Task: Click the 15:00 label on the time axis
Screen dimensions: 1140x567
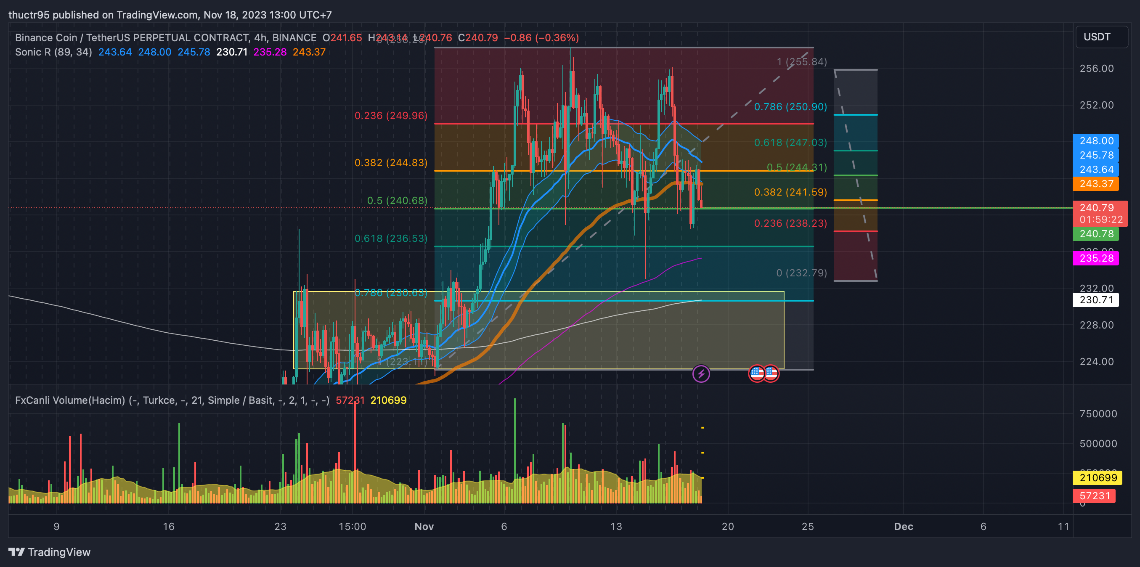Action: [352, 526]
